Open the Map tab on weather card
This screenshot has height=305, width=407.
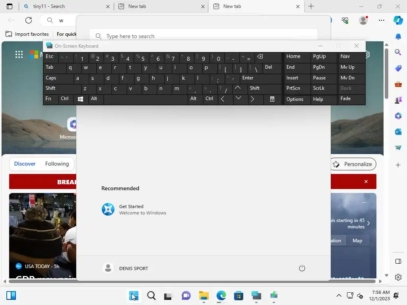click(x=357, y=241)
